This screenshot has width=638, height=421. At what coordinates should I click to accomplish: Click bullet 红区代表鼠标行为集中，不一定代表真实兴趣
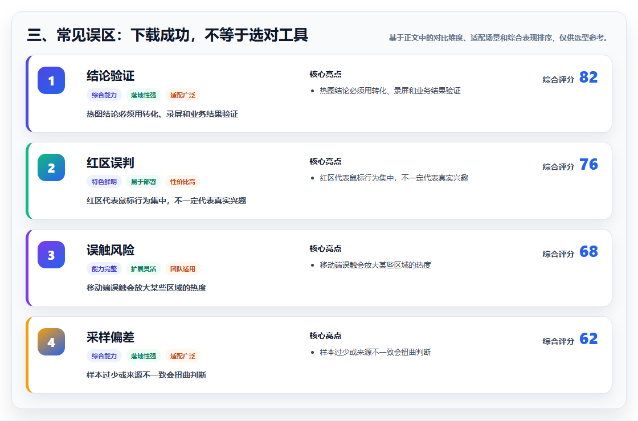(x=394, y=178)
